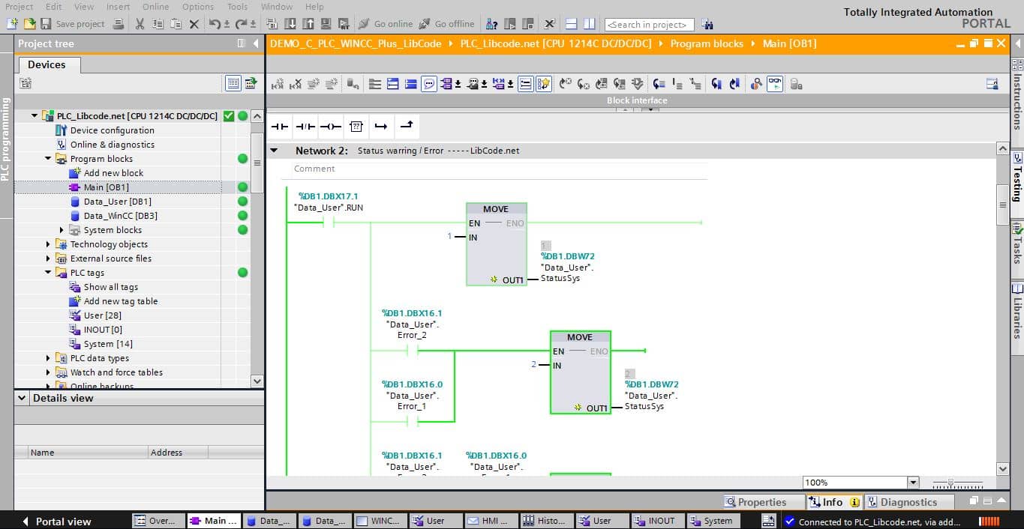Click the Go online button
Image resolution: width=1024 pixels, height=529 pixels.
(385, 24)
